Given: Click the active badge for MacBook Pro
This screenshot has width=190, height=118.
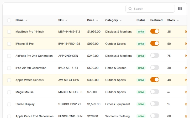Looking at the screenshot, I should coord(141,31).
